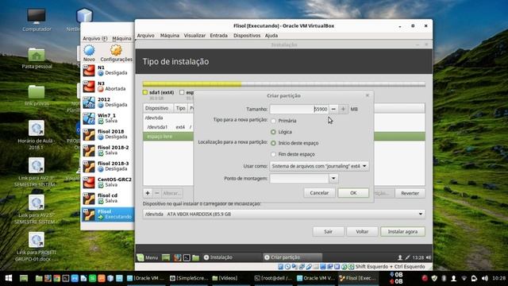Select the flisol 2018-3 virtual machine
Screen dimensions: 508x286
coord(108,166)
